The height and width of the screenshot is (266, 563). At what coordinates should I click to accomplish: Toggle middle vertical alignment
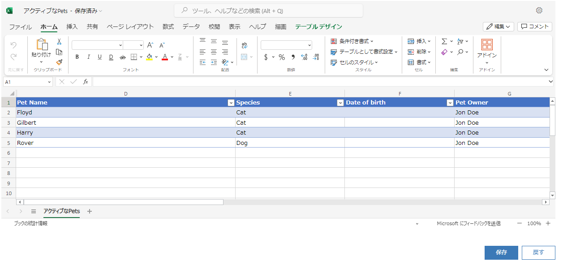[214, 41]
